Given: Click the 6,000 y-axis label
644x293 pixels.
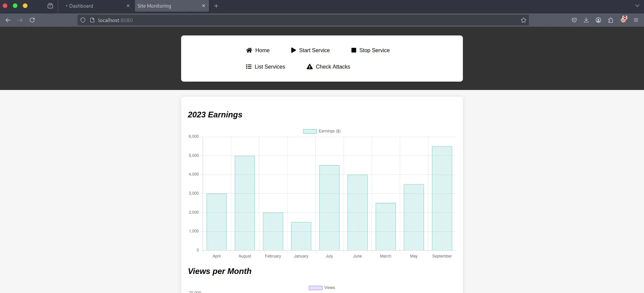Looking at the screenshot, I should click(194, 136).
